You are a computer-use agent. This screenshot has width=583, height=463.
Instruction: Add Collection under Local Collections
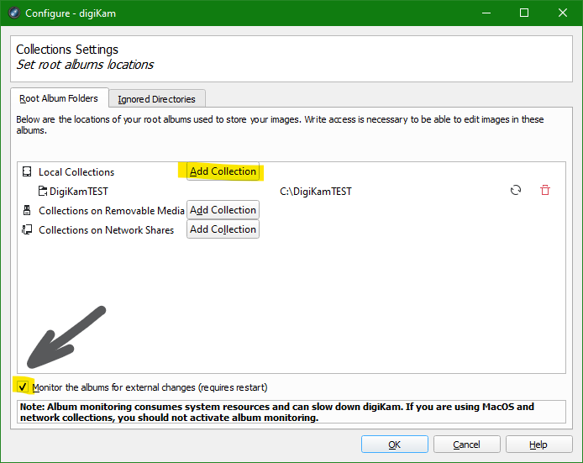point(223,171)
